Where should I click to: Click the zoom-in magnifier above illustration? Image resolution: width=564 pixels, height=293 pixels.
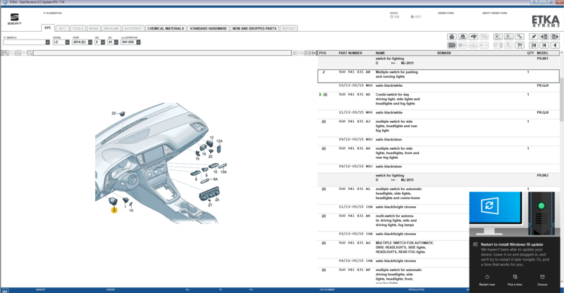click(6, 53)
